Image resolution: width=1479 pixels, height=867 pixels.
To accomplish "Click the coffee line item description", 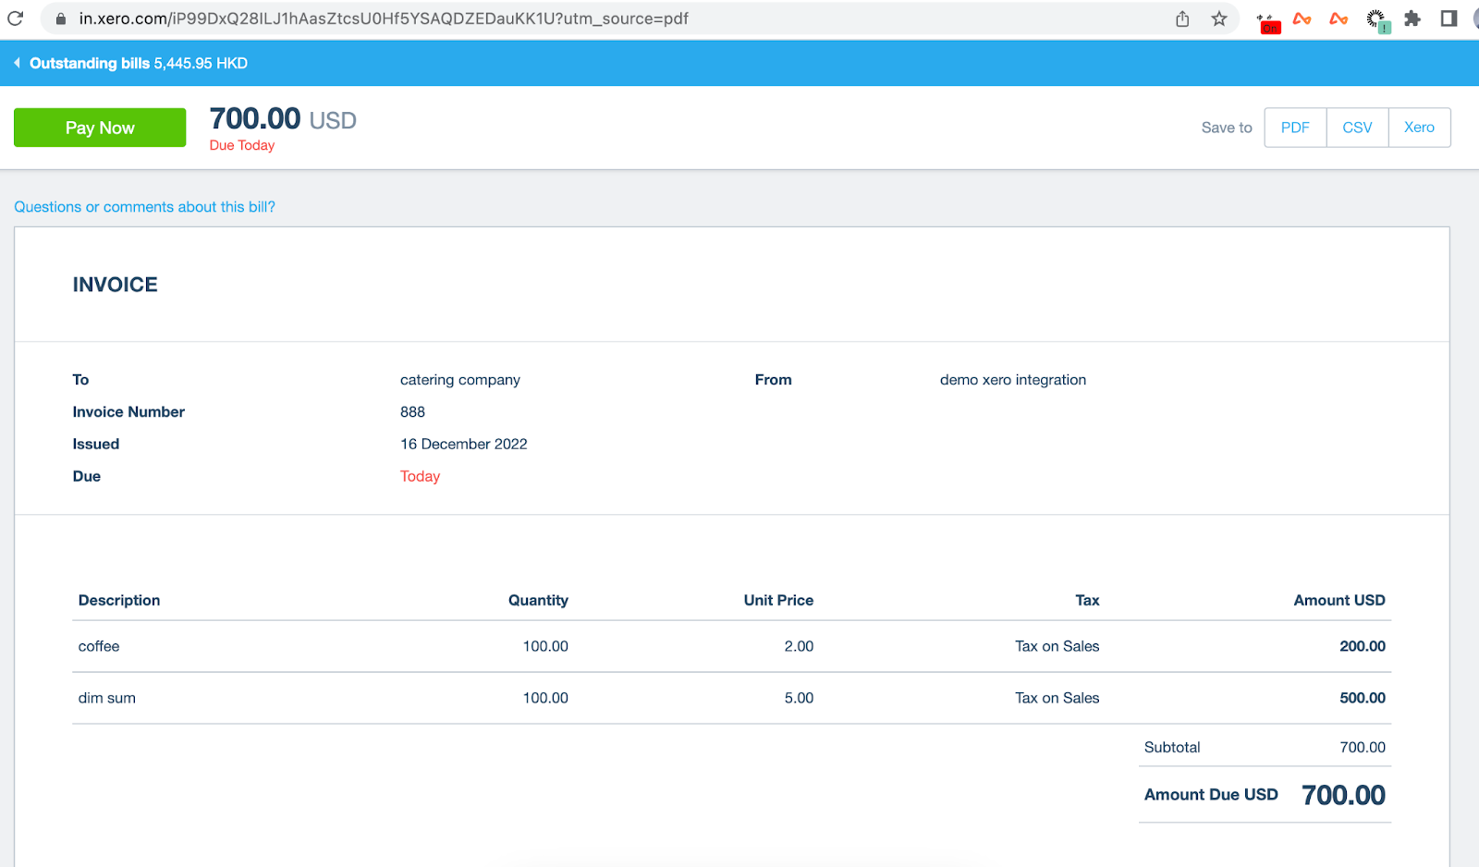I will point(99,646).
